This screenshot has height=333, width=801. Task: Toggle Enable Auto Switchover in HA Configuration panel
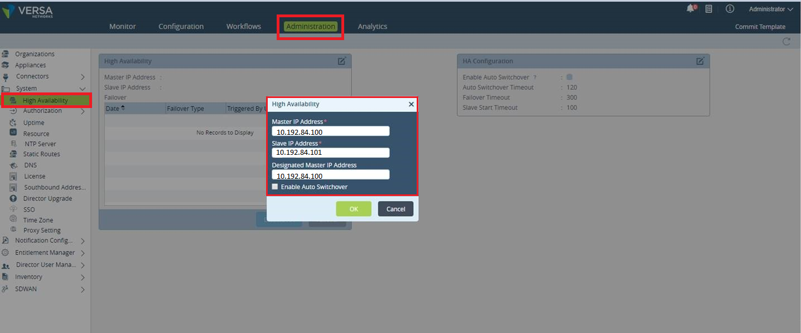click(570, 78)
